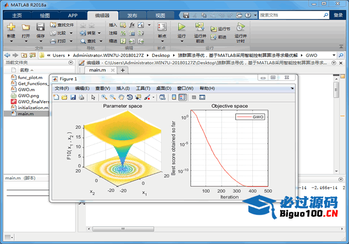Screen dimensions: 349x244
Task: Open Tools (工具) menu in Figure 1
Action: (143, 88)
